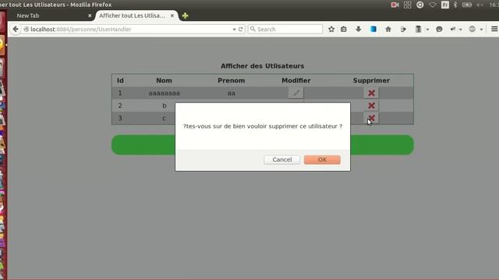Open the battery status indicator
Viewport: 499px width, 280px height.
pyautogui.click(x=467, y=5)
